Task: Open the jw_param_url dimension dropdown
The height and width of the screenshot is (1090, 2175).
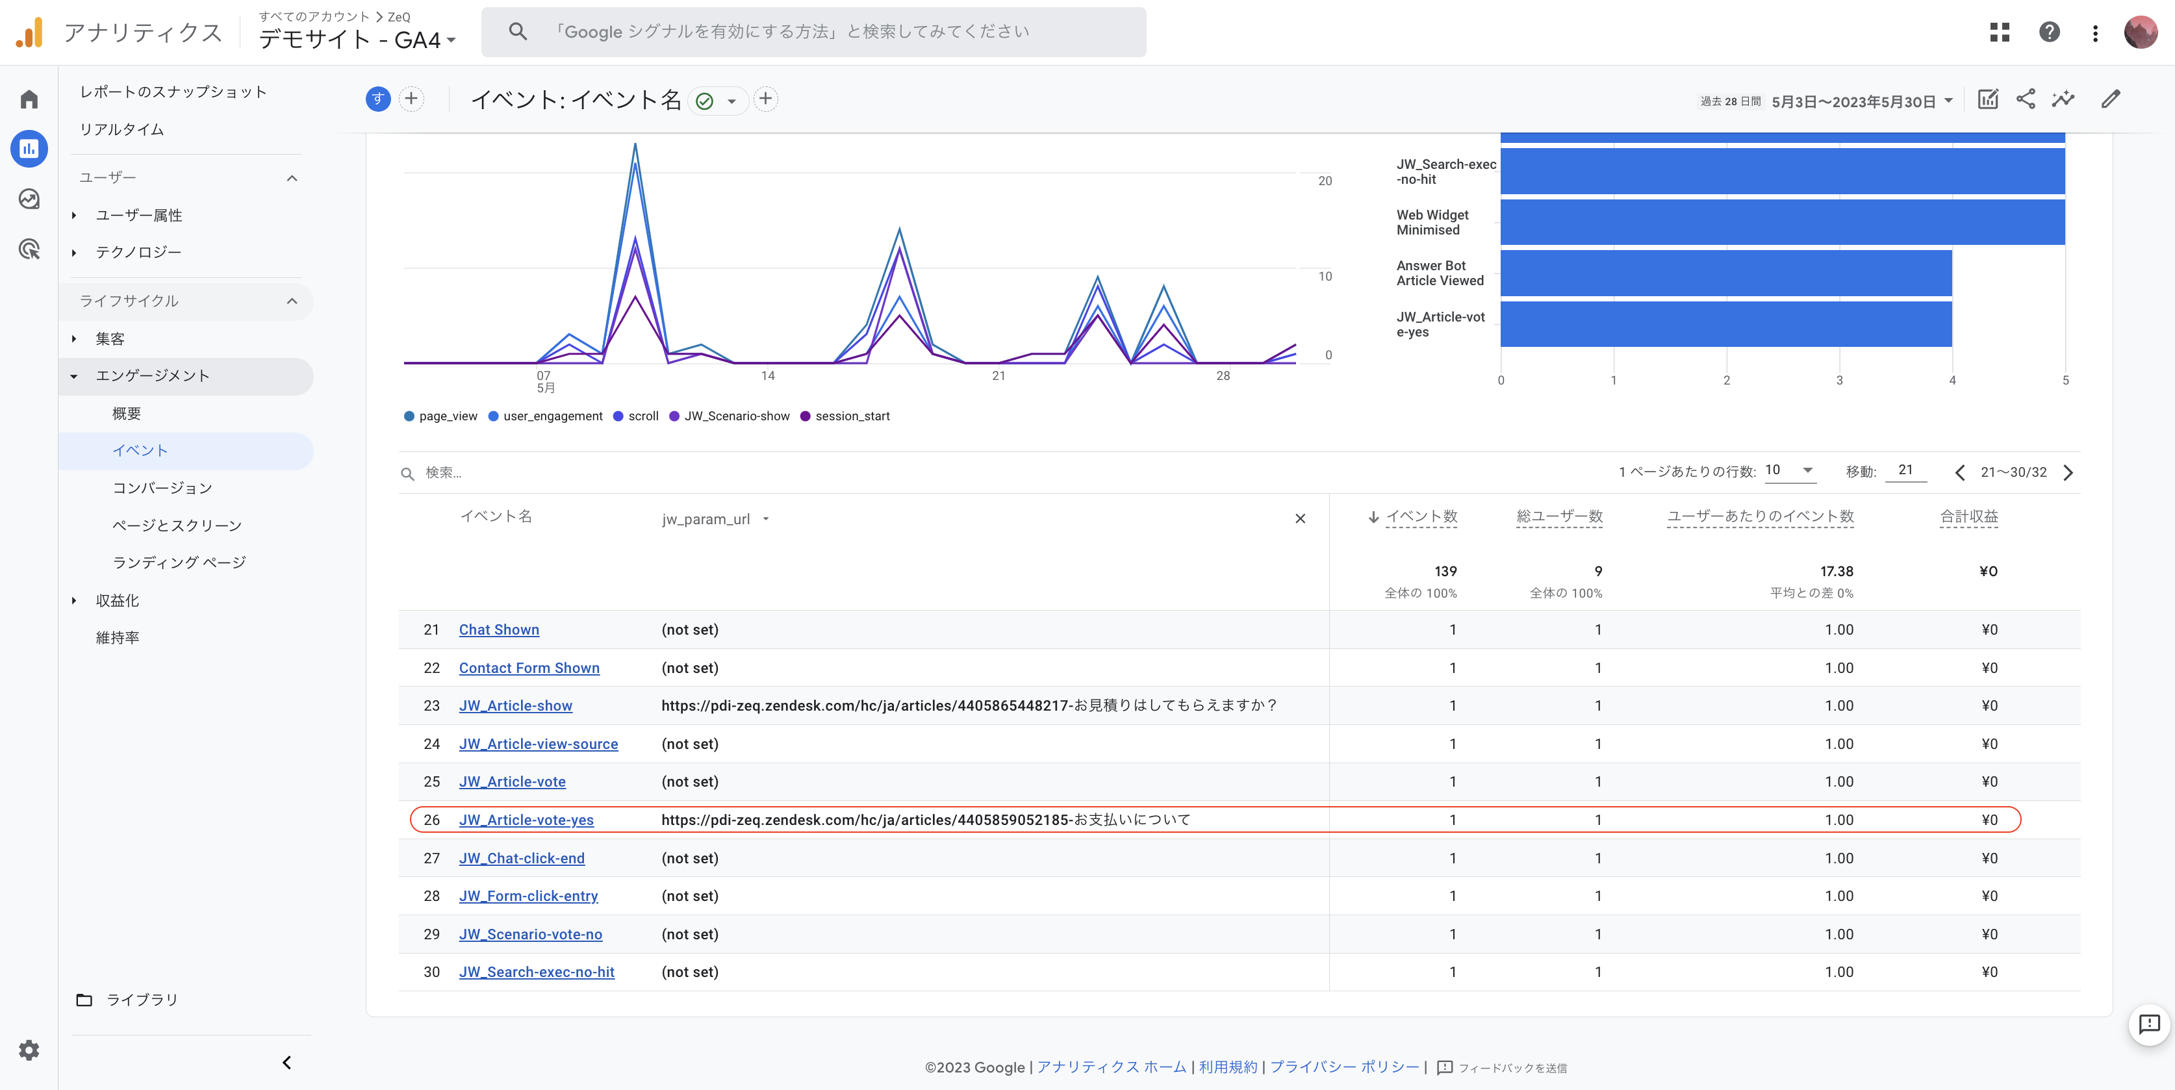Action: [715, 519]
